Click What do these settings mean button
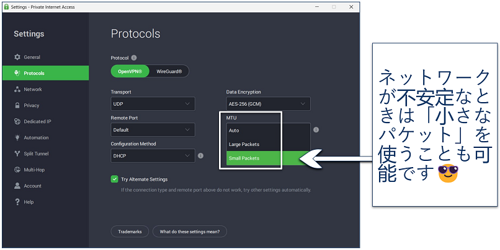This screenshot has height=250, width=500. click(190, 231)
